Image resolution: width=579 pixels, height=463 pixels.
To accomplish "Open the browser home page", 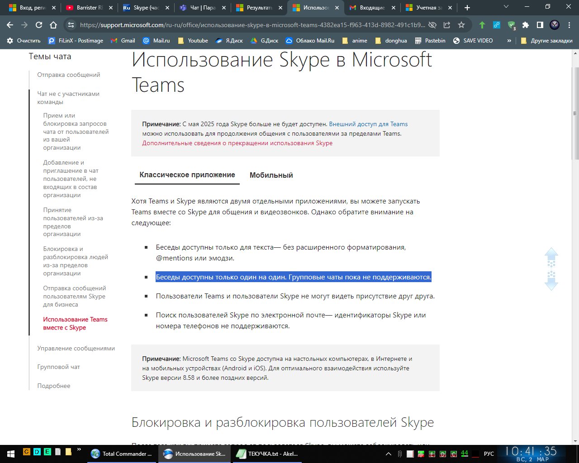I will tap(53, 25).
